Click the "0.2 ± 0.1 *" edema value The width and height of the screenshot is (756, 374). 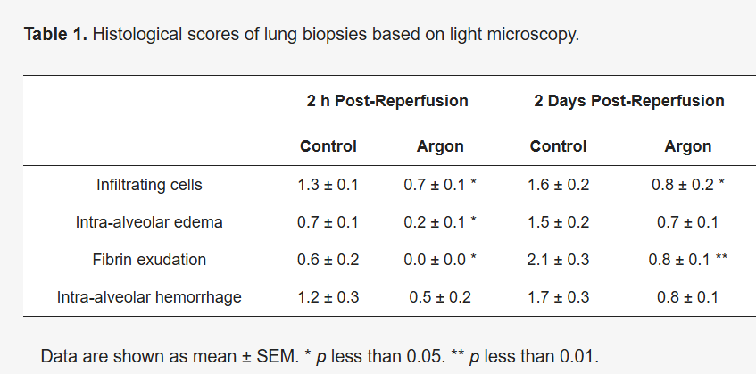point(440,222)
